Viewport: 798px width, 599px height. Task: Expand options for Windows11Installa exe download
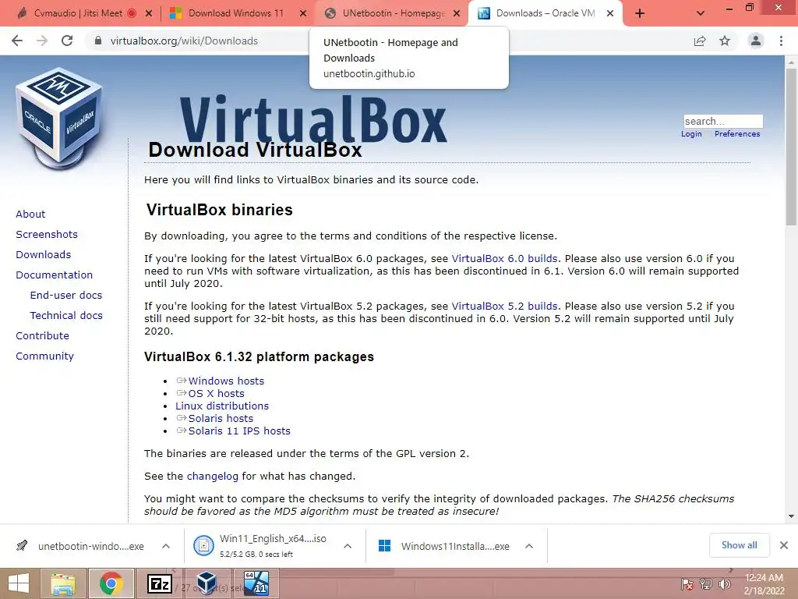(x=529, y=546)
